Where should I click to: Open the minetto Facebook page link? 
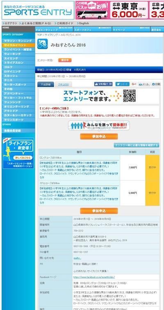point(94,277)
